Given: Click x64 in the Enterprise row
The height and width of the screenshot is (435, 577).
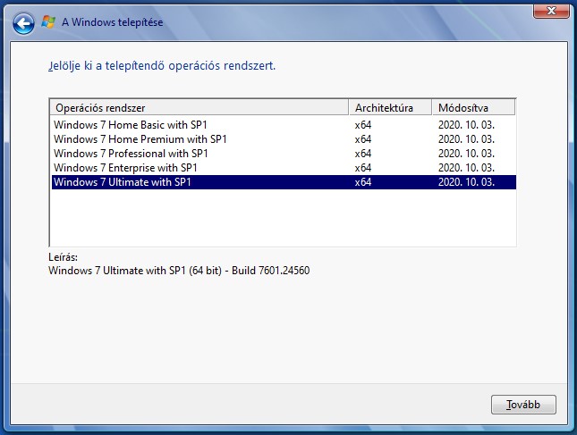Looking at the screenshot, I should pyautogui.click(x=363, y=168).
